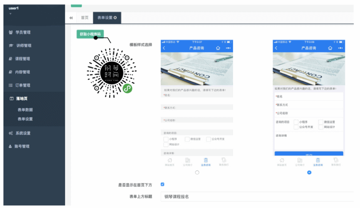The image size is (360, 208).
Task: Expand the user1 account dropdown arrow
Action: tap(10, 14)
